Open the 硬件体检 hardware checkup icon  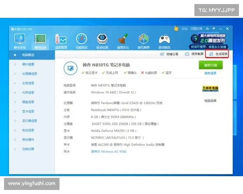[x=19, y=41]
